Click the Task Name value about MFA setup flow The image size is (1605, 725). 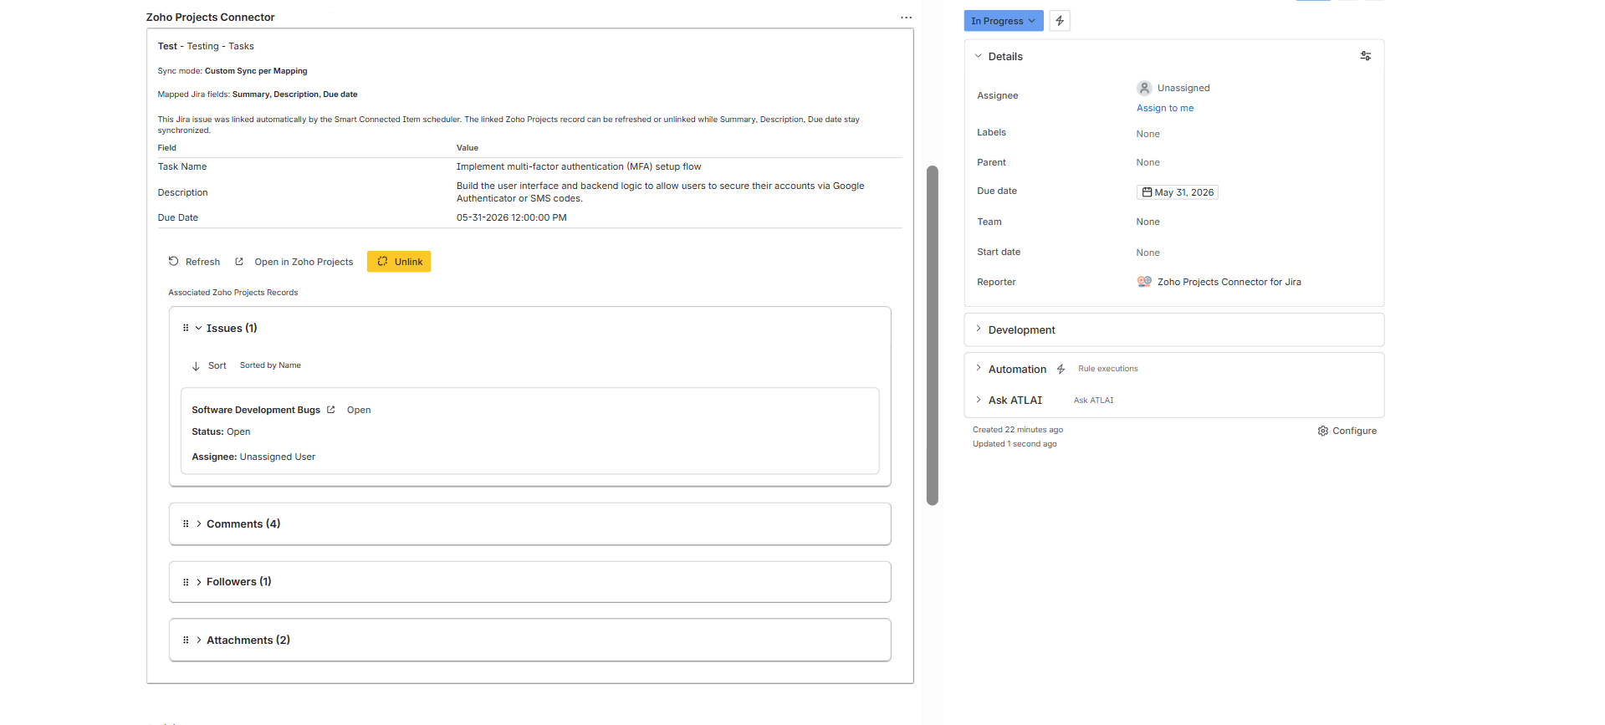(579, 166)
